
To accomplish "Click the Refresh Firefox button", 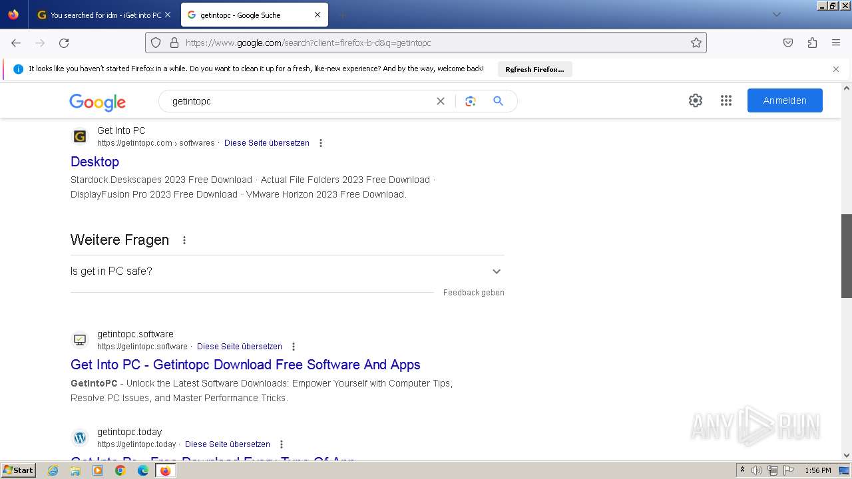I will coord(534,69).
